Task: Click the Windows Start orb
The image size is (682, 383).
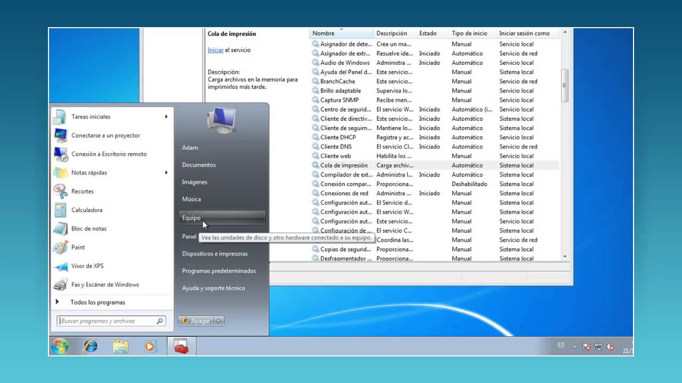Action: [x=60, y=346]
